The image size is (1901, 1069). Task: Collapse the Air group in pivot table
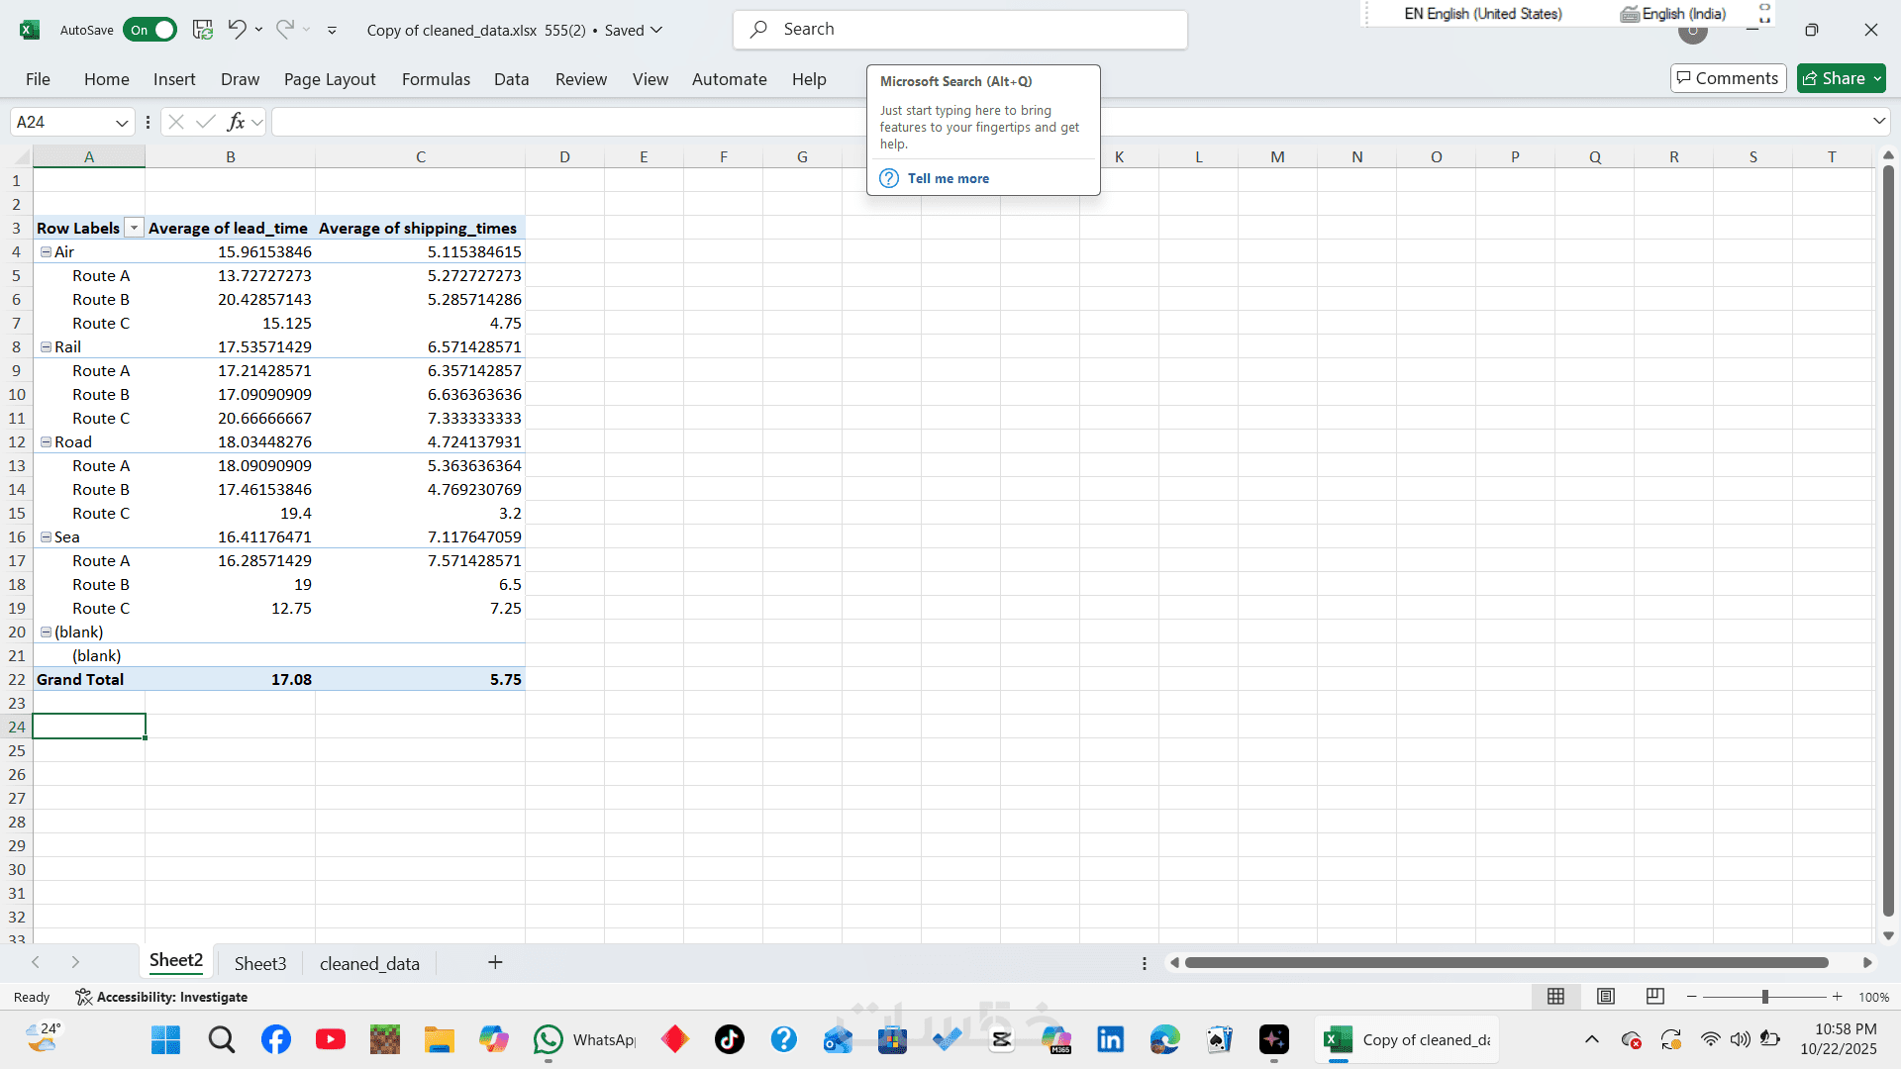pyautogui.click(x=46, y=252)
